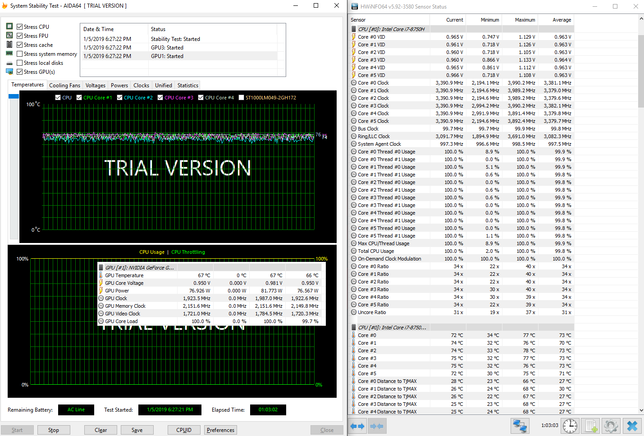Image resolution: width=644 pixels, height=436 pixels.
Task: Click the HWiNFO clock reset-timer icon
Action: pos(570,426)
